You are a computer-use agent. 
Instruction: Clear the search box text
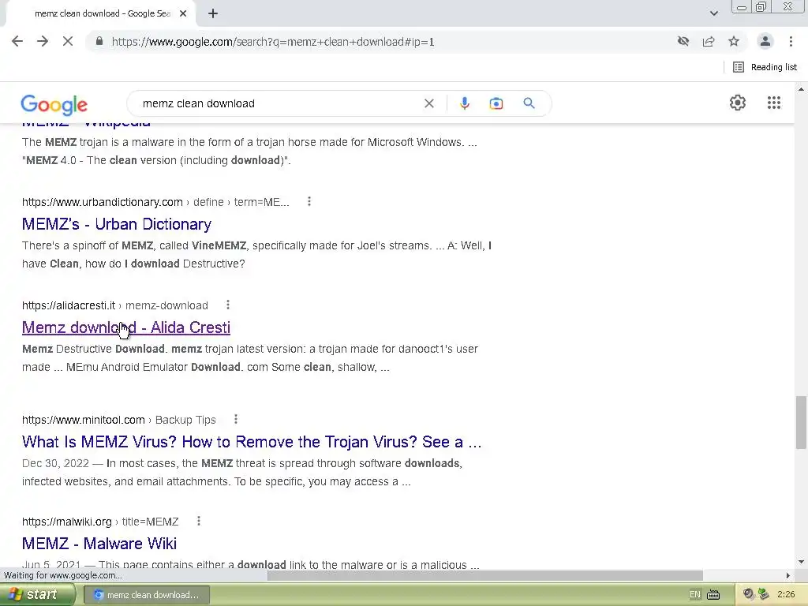[428, 103]
